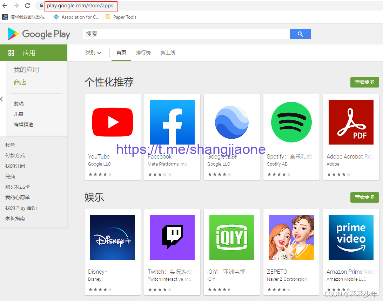
Task: Switch to the 排行榜 tab
Action: click(143, 53)
